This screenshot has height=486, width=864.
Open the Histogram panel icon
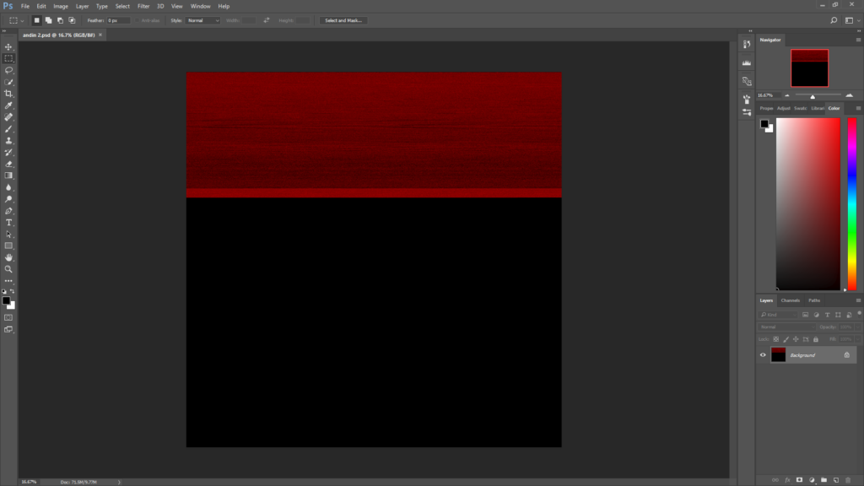(x=747, y=62)
